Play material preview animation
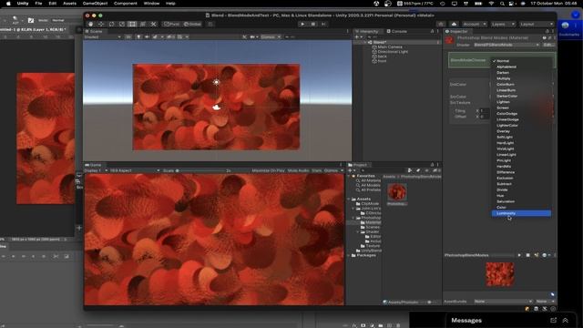The height and width of the screenshot is (328, 583). [519, 255]
